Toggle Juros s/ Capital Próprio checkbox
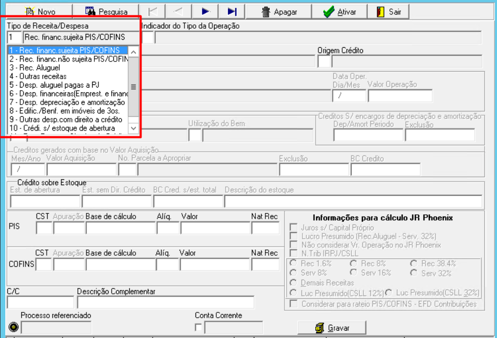 click(294, 227)
